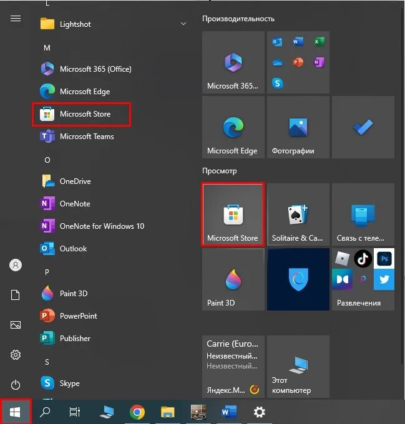Open the OneDrive icon in the Office tile group
The width and height of the screenshot is (405, 424).
277,62
